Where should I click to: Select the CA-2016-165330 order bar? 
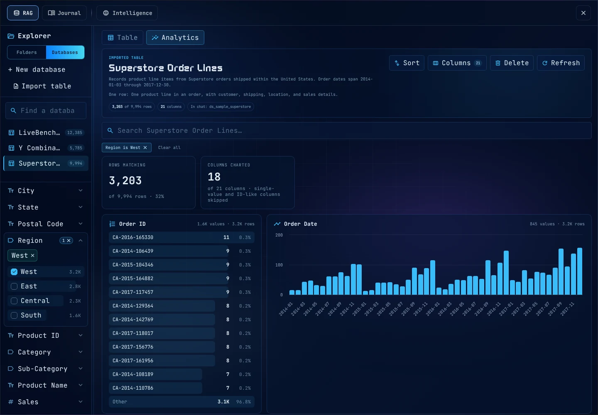pyautogui.click(x=181, y=237)
